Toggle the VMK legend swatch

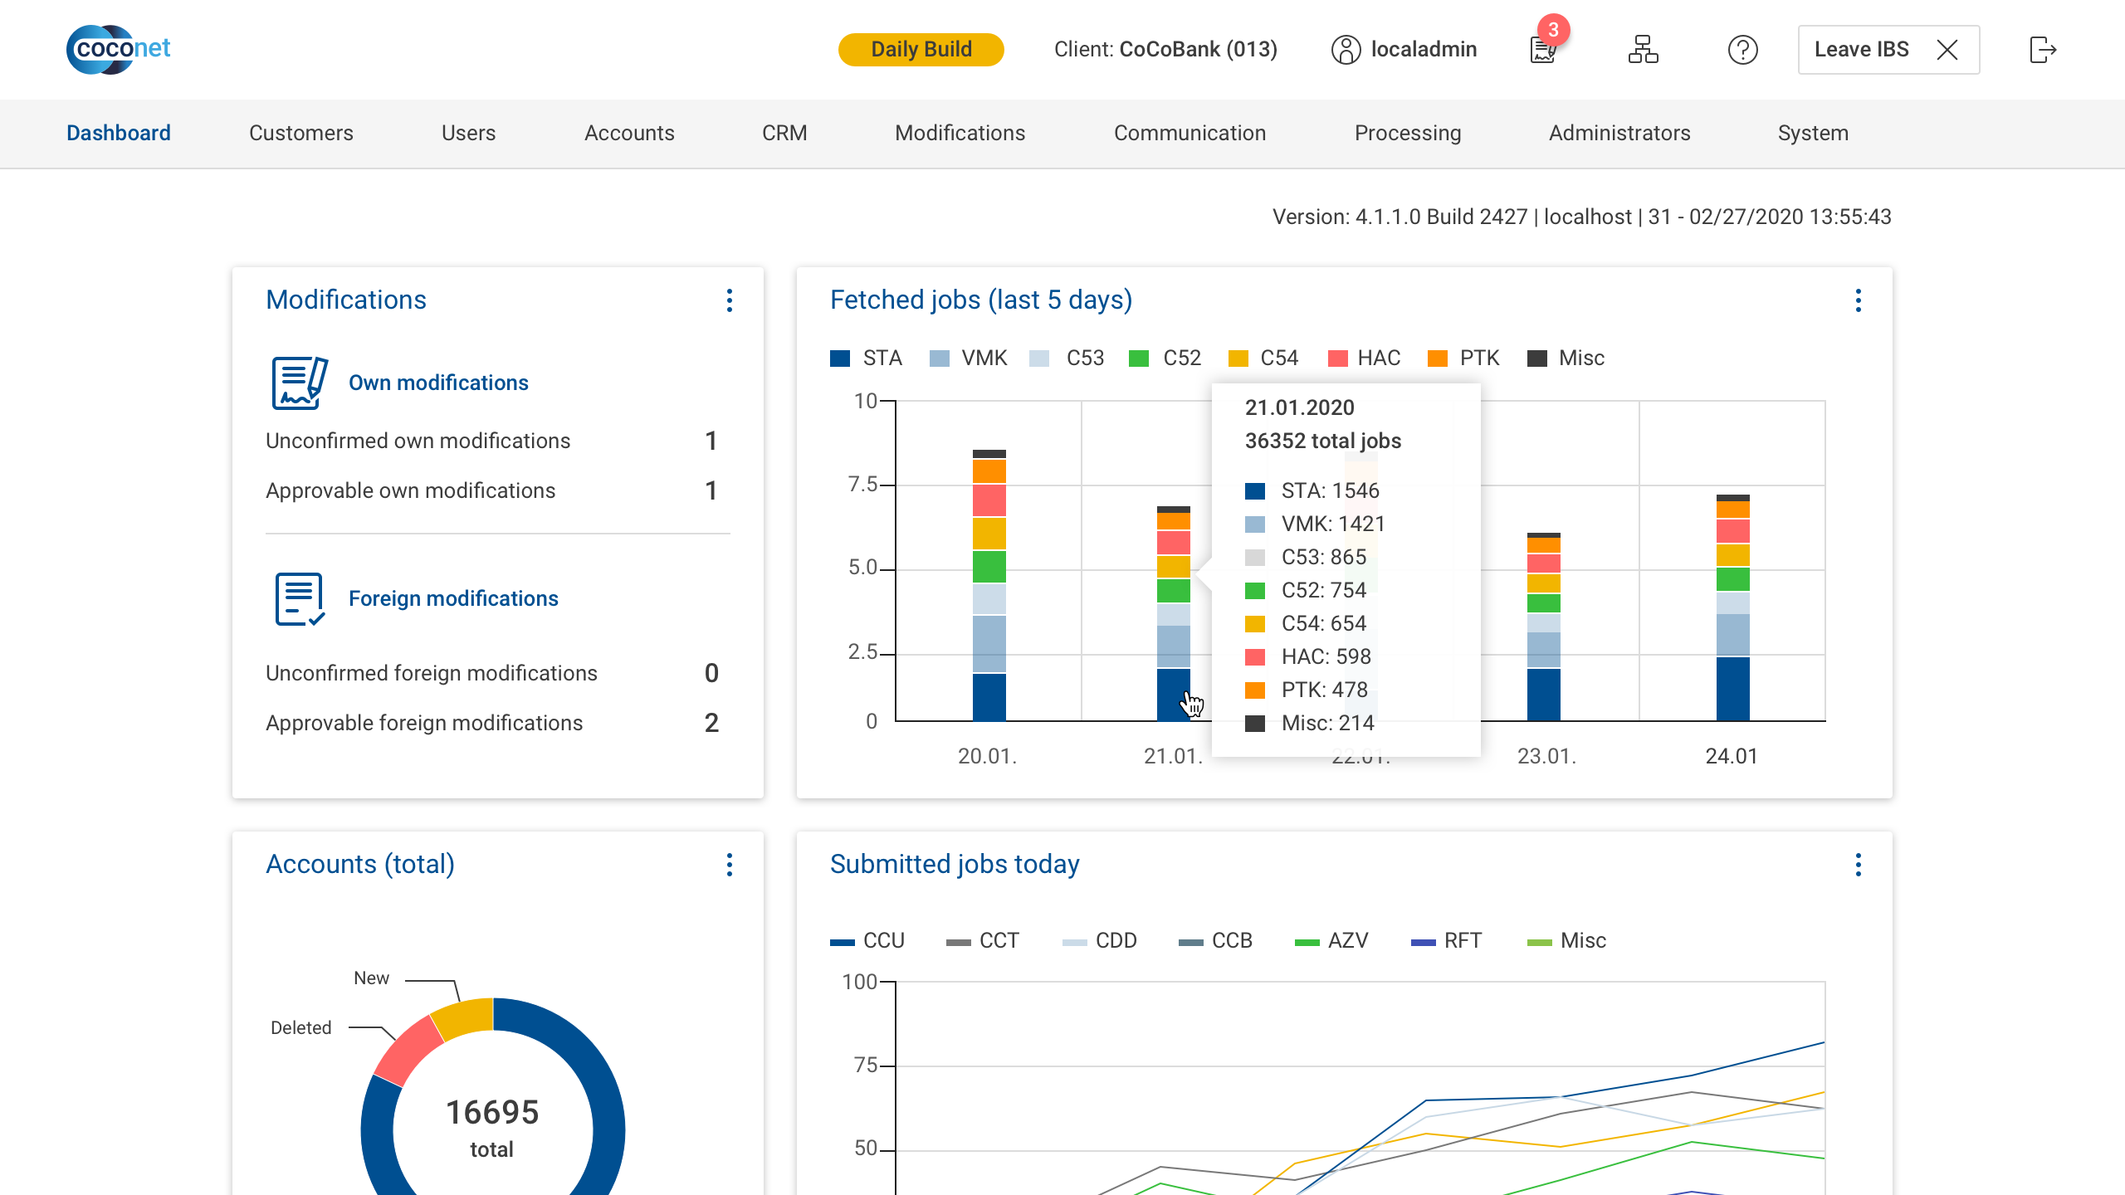[940, 358]
